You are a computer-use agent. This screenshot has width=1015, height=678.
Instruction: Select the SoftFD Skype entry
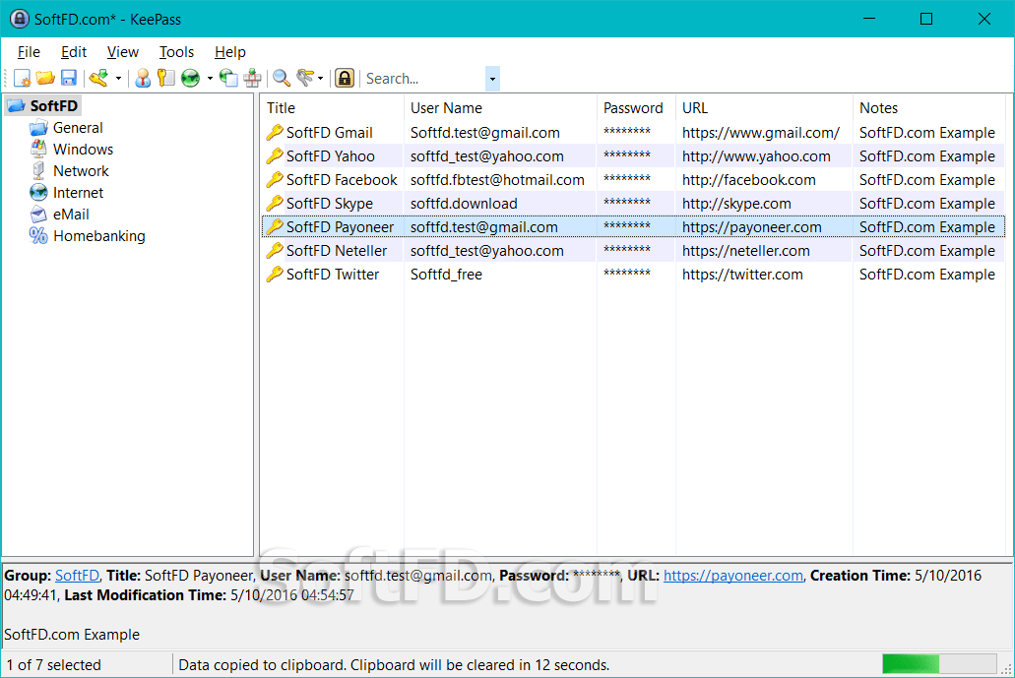point(633,203)
